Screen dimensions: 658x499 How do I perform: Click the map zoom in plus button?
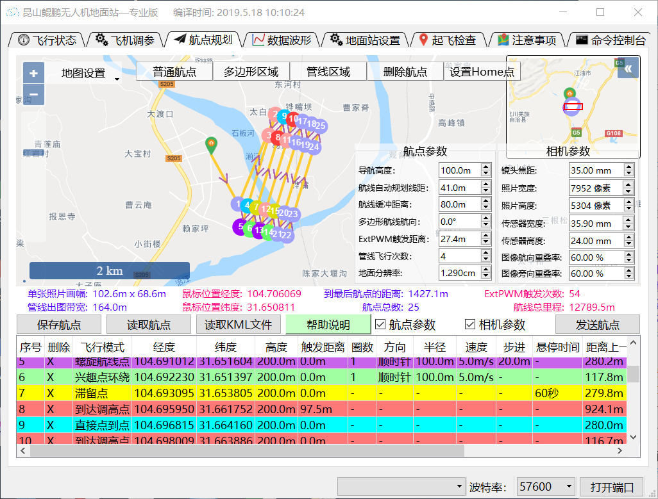[33, 73]
